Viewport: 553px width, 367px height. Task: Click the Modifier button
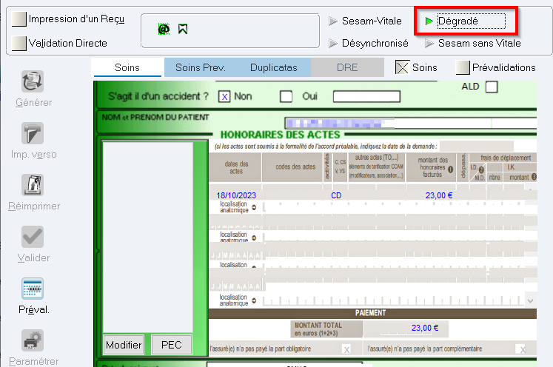coord(124,345)
